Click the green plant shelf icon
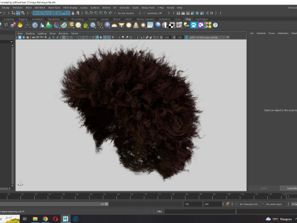297x223 pixels. (85, 25)
